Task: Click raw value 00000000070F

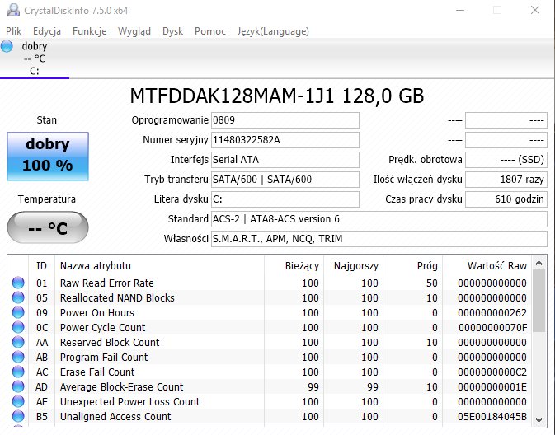Action: (x=492, y=328)
